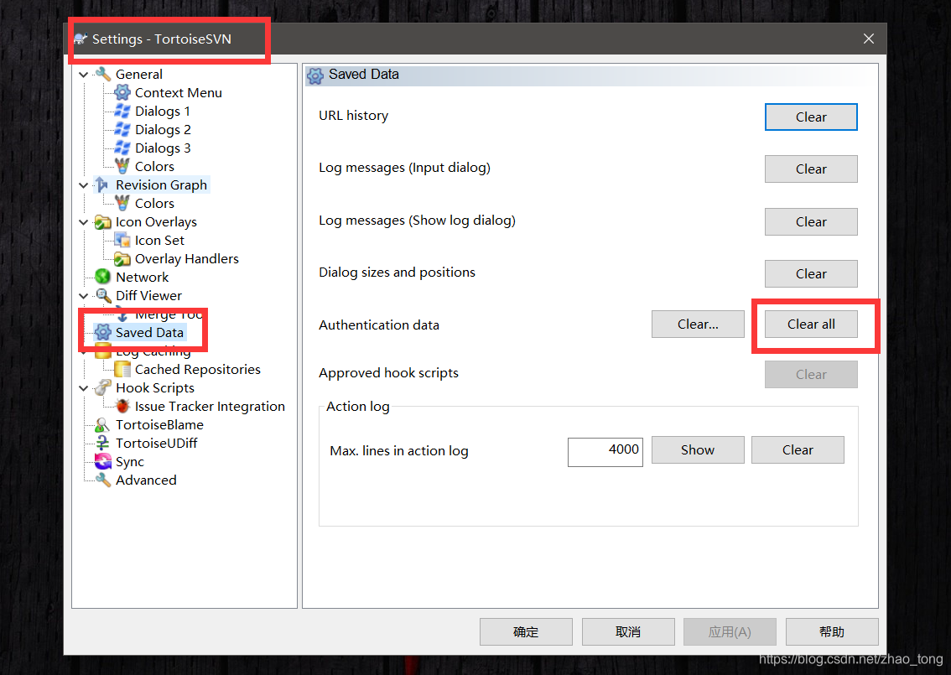Edit the max lines in action log field
Viewport: 951px width, 675px height.
[x=605, y=452]
